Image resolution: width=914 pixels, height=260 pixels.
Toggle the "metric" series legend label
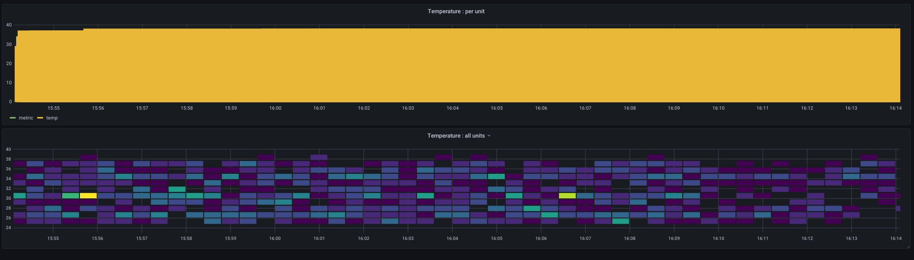[26, 118]
